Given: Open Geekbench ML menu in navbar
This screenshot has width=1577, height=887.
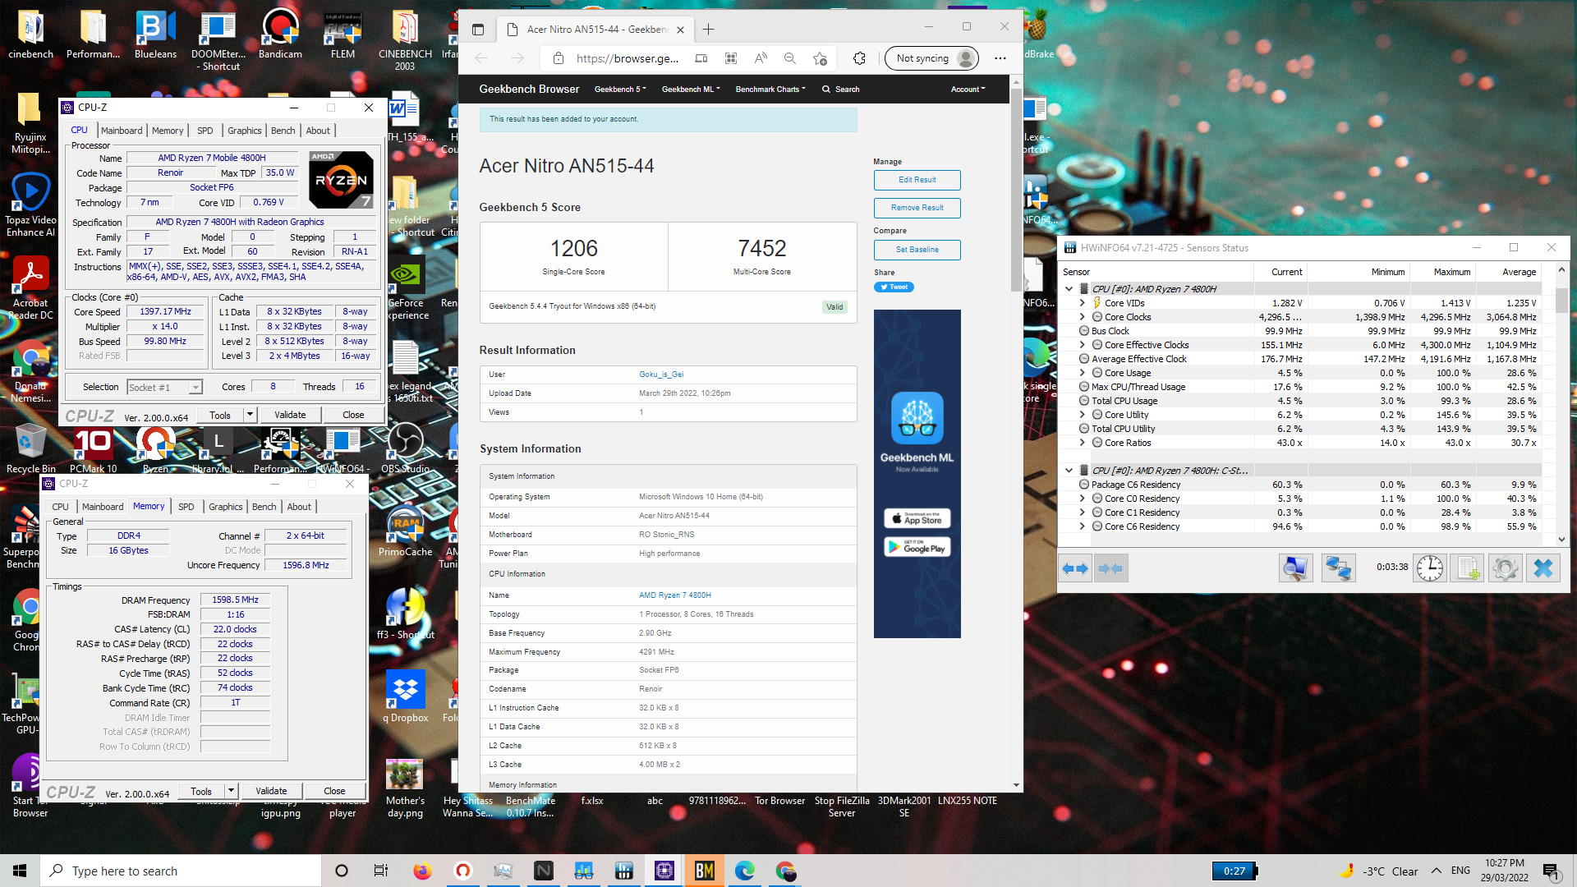Looking at the screenshot, I should click(691, 90).
